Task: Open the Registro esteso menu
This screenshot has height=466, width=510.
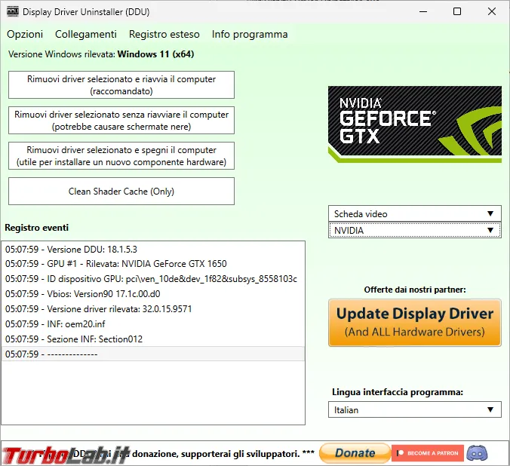Action: pyautogui.click(x=164, y=34)
